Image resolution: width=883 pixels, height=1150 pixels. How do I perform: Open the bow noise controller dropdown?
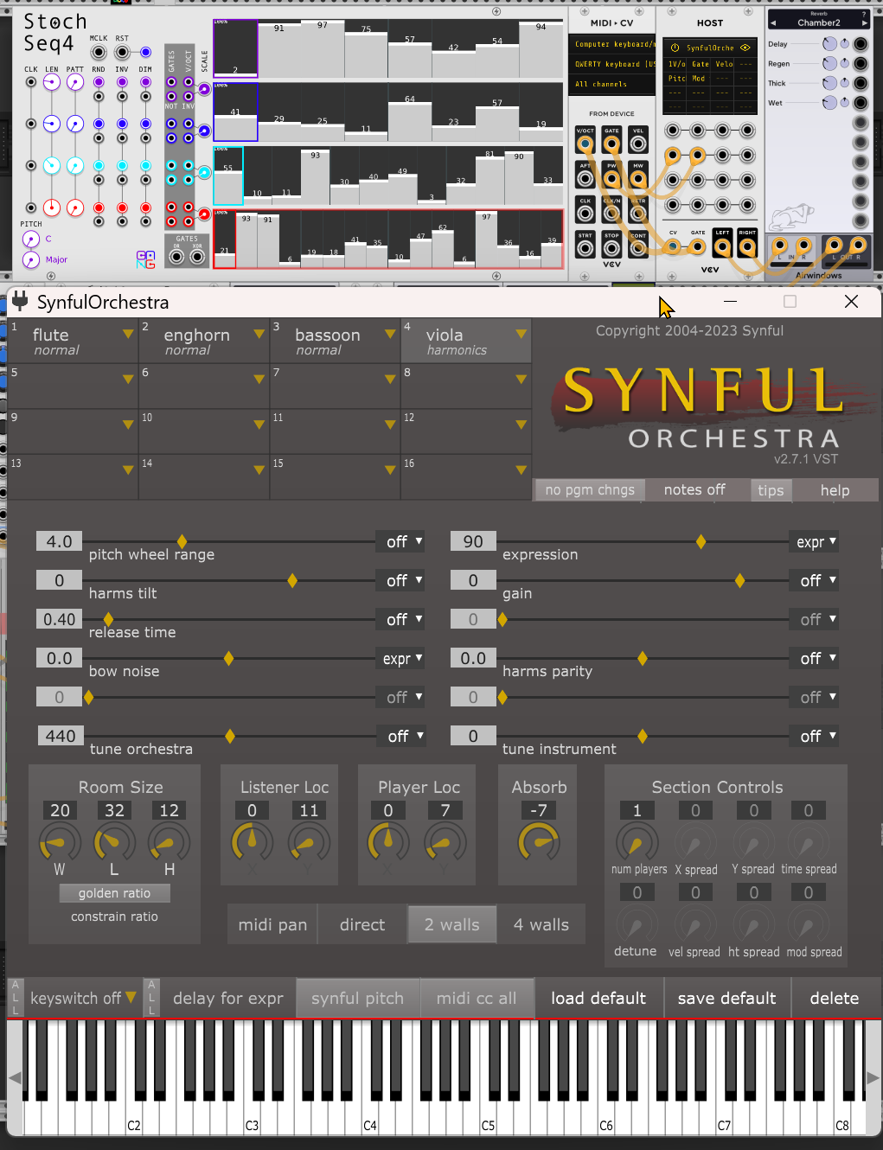402,658
